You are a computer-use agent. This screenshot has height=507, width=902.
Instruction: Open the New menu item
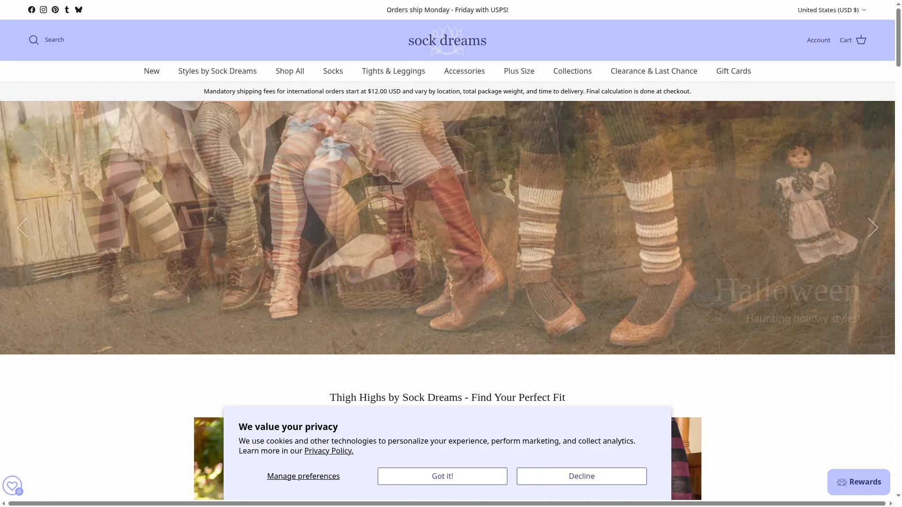coord(151,71)
